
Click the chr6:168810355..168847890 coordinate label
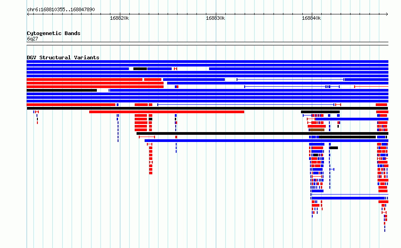[x=61, y=9]
